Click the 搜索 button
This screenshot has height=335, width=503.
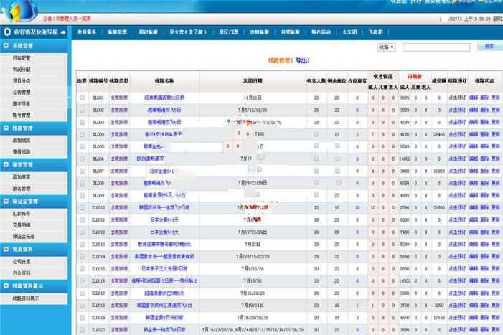pyautogui.click(x=489, y=47)
